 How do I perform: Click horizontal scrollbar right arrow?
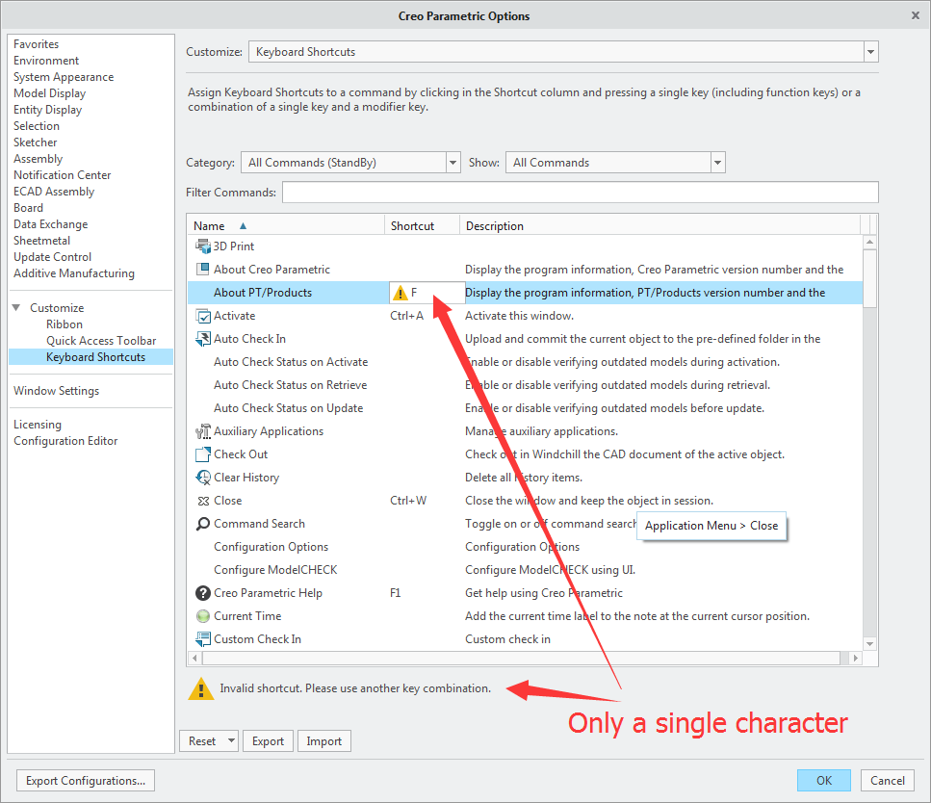856,658
